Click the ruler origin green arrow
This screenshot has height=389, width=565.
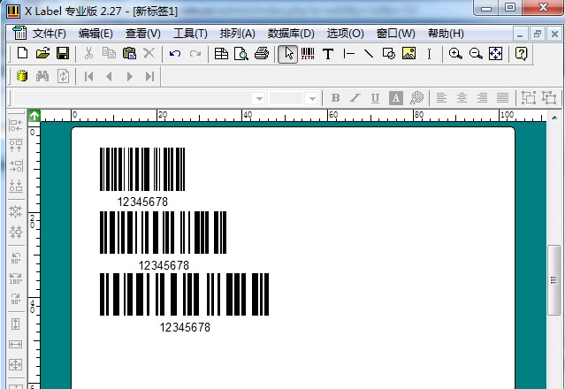(x=34, y=116)
